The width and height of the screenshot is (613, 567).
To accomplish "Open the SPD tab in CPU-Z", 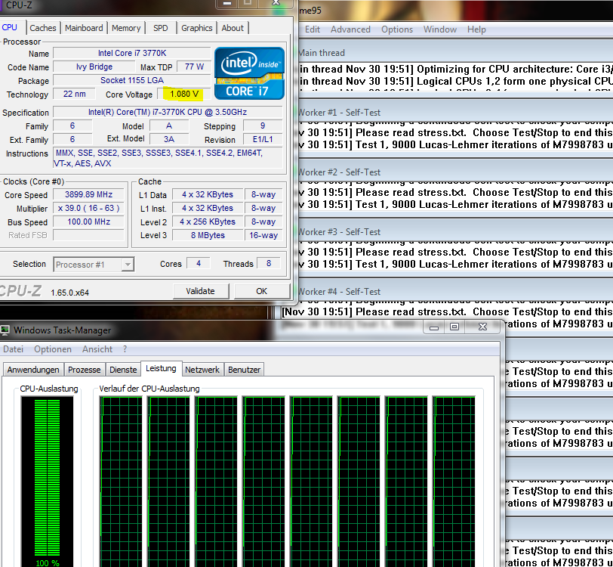I will [160, 28].
